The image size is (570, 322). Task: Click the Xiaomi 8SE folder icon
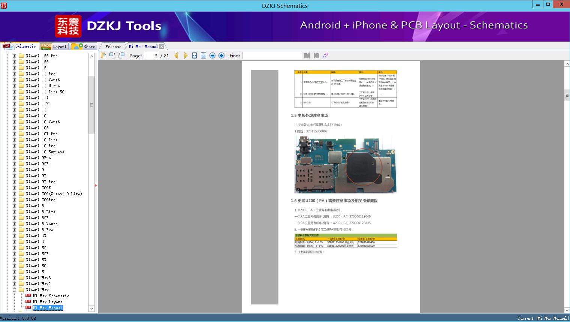point(21,218)
